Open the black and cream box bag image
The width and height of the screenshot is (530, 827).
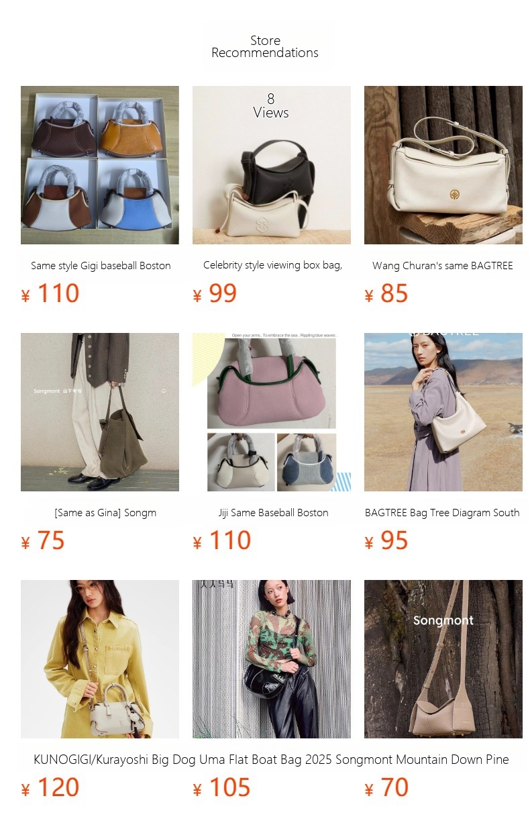pos(272,165)
